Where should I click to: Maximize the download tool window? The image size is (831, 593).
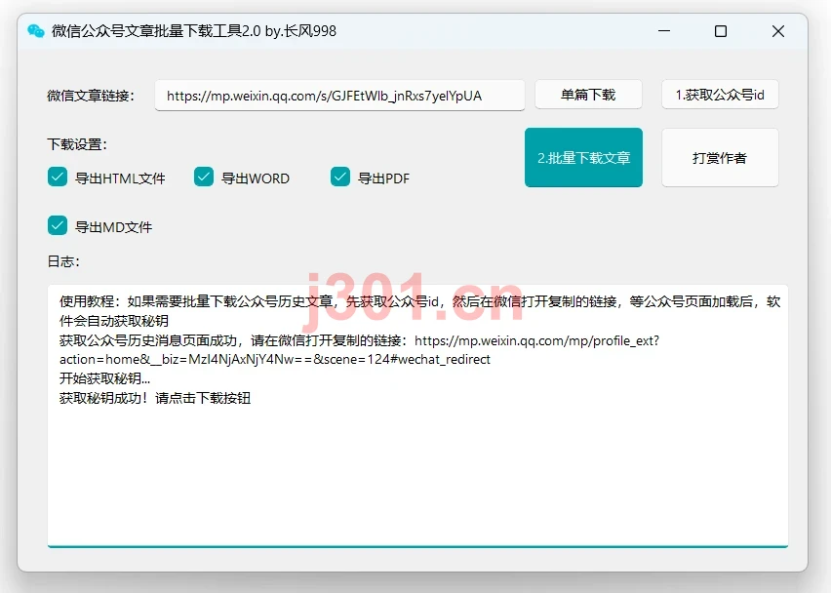(x=721, y=31)
